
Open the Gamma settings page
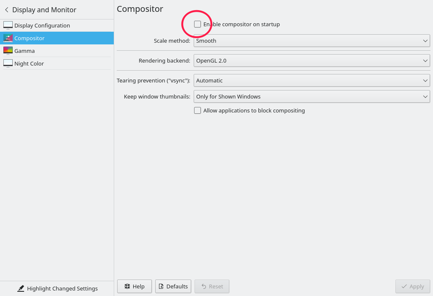click(x=57, y=51)
